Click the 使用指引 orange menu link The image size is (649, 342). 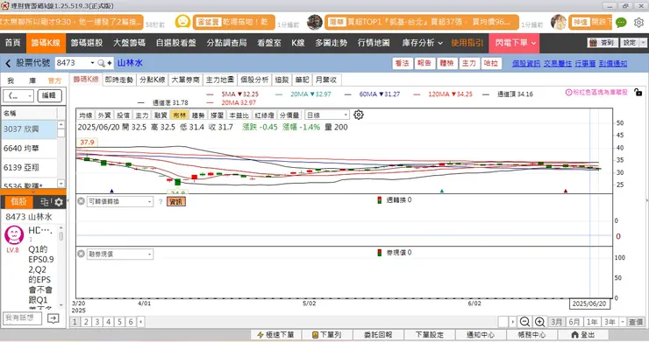[x=467, y=43]
